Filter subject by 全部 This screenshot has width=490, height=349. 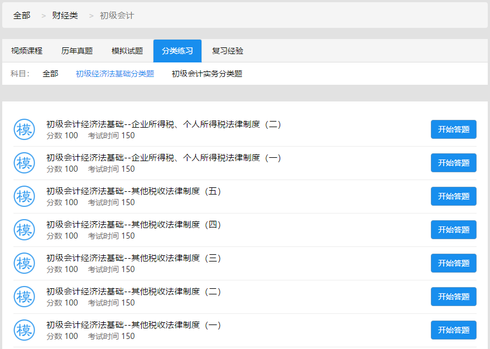50,74
